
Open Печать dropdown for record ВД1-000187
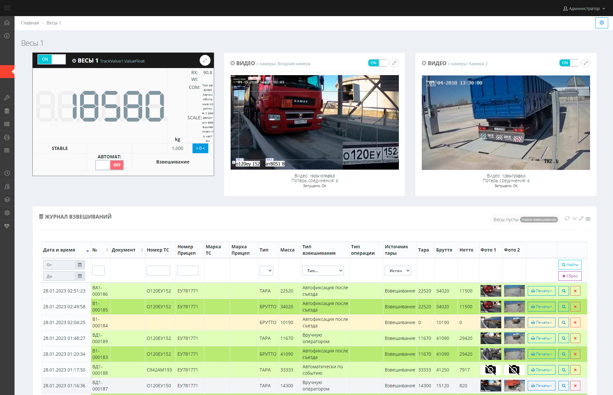[542, 386]
